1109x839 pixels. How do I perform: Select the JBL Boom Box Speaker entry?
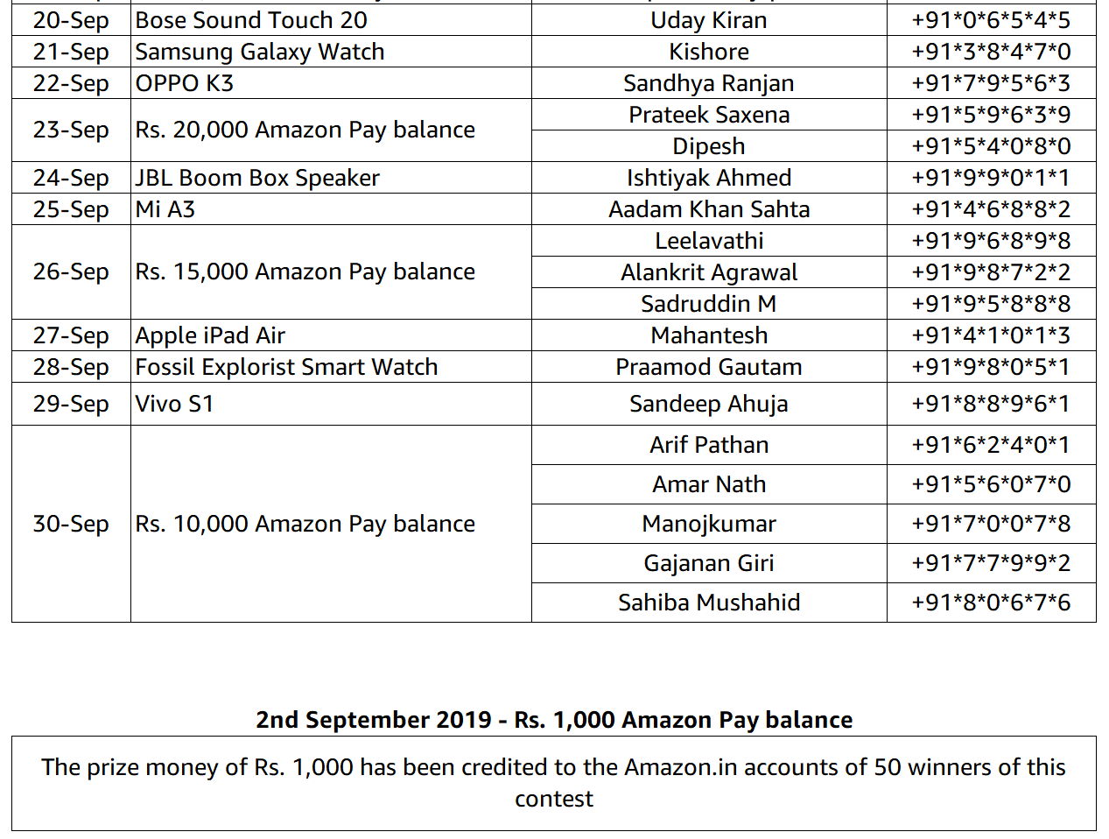(x=257, y=178)
